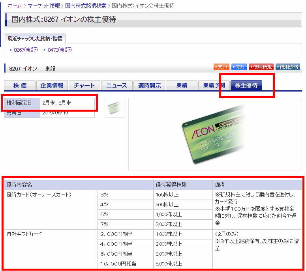306x271 pixels.
Task: Click the 備考 column header
Action: click(x=257, y=185)
